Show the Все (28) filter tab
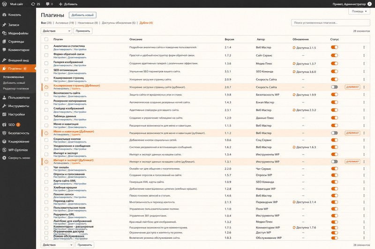The width and height of the screenshot is (375, 249). coord(46,23)
